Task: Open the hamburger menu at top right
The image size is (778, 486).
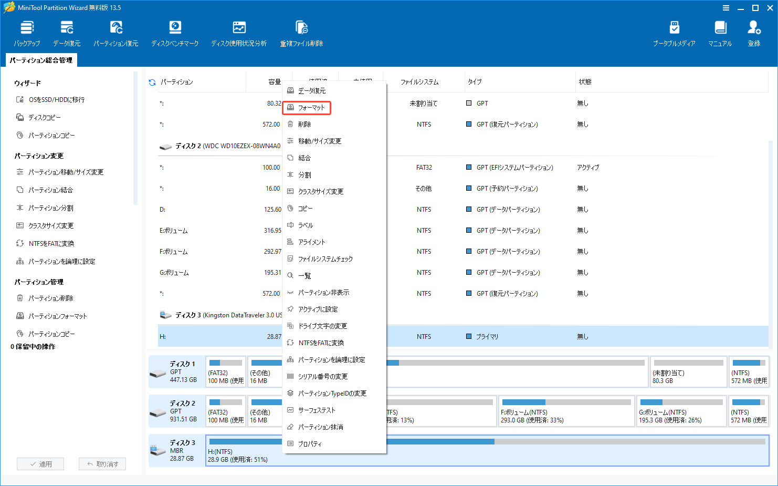Action: 726,8
